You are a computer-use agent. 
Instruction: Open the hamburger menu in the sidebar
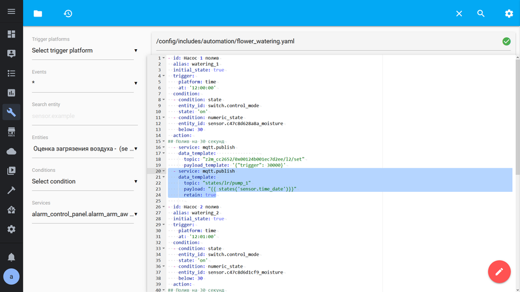click(11, 12)
